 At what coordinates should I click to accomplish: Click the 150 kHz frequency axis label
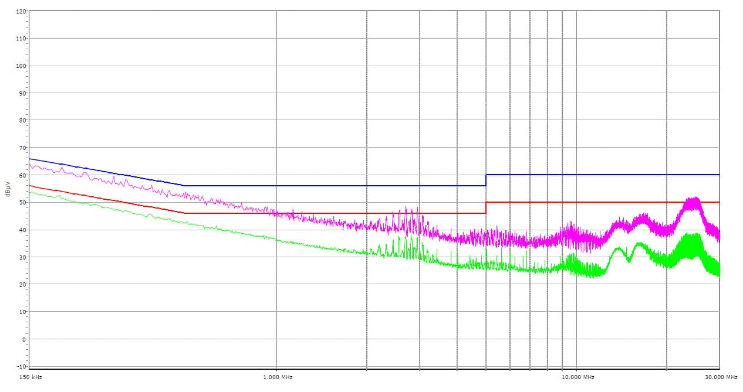click(x=31, y=377)
